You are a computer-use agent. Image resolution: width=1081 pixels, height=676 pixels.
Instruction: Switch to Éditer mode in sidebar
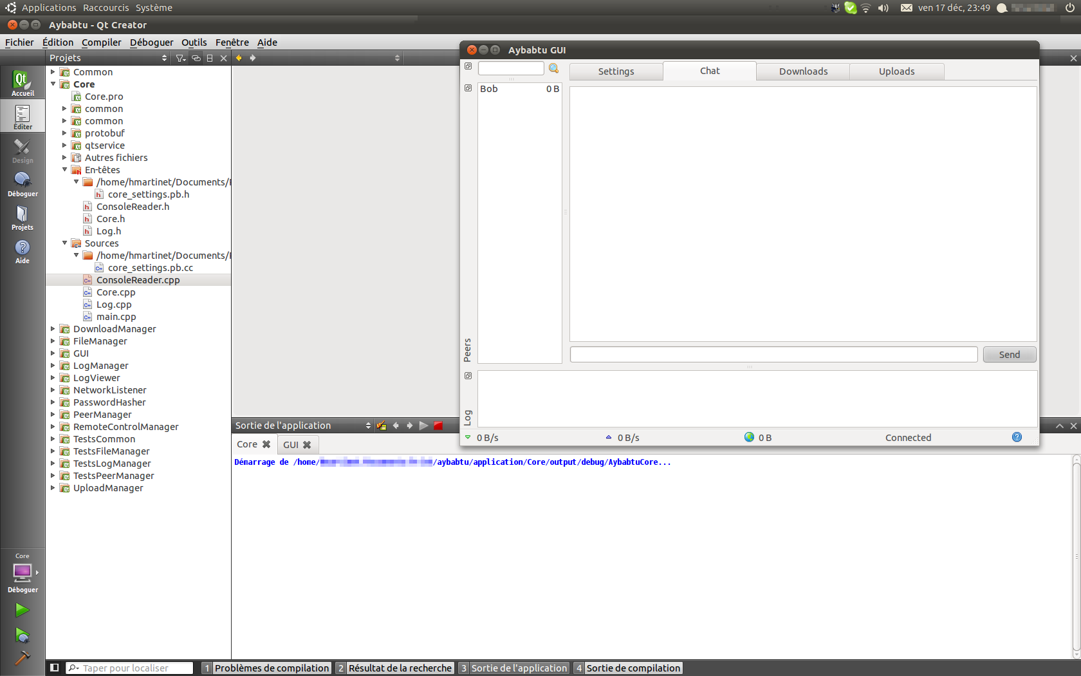23,117
